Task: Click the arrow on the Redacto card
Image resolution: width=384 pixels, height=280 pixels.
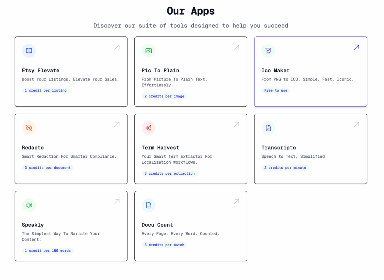Action: pyautogui.click(x=117, y=124)
